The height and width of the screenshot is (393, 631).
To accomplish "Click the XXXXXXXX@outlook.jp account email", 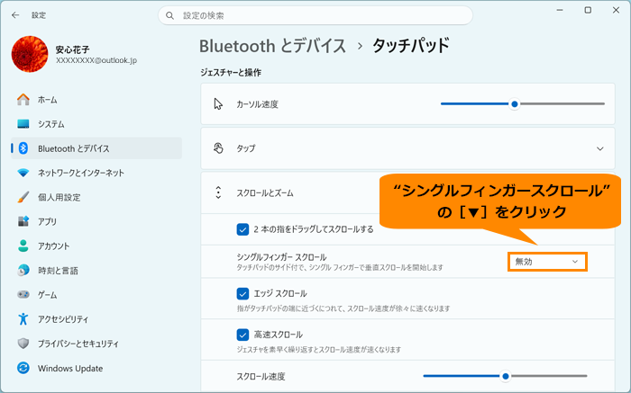I will click(x=96, y=60).
